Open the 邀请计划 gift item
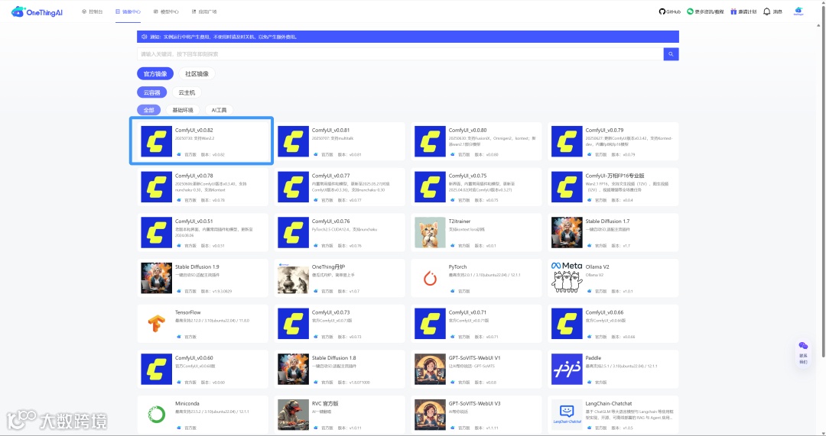Image resolution: width=826 pixels, height=436 pixels. click(x=743, y=11)
